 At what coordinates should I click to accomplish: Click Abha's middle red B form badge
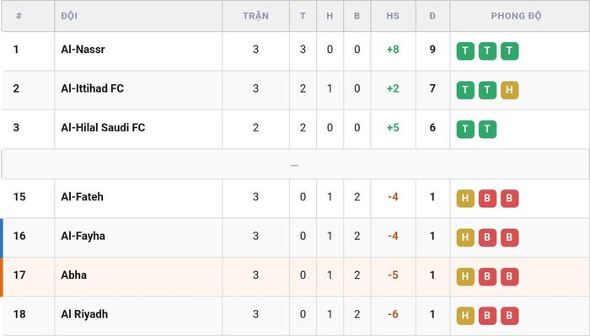[x=487, y=276]
